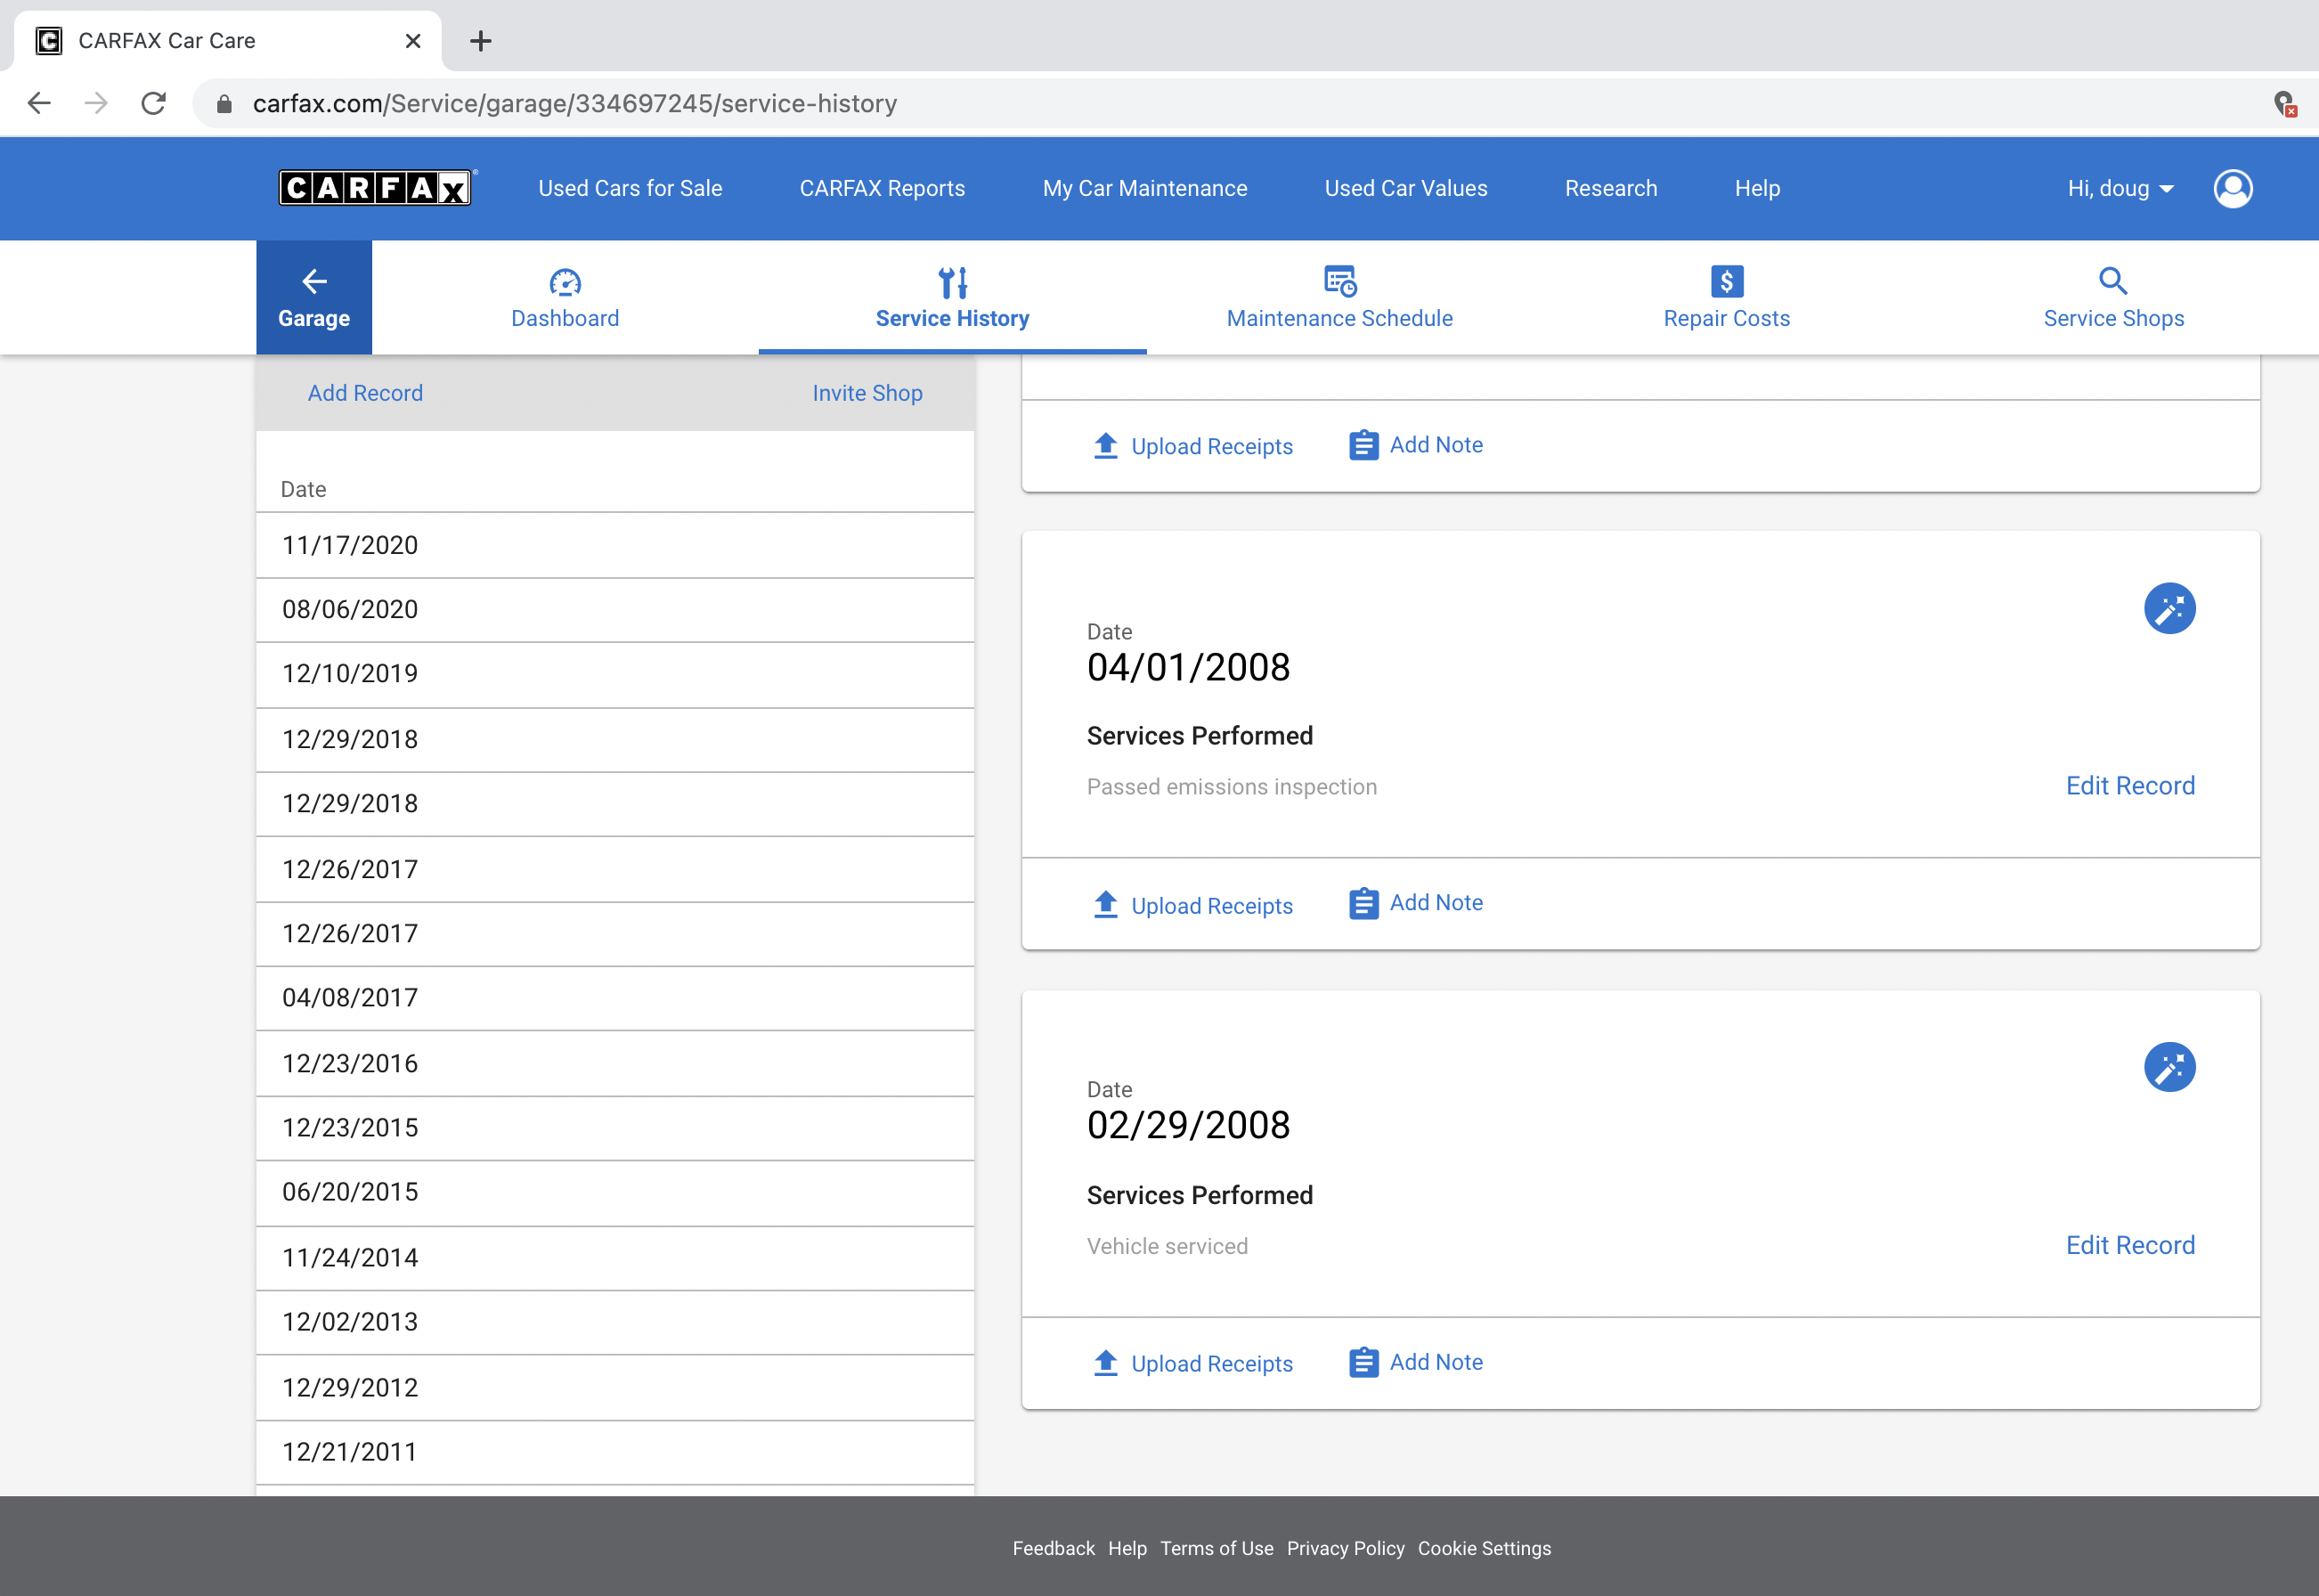Click the magic wand icon on the 02/29/2008 record

[2169, 1067]
